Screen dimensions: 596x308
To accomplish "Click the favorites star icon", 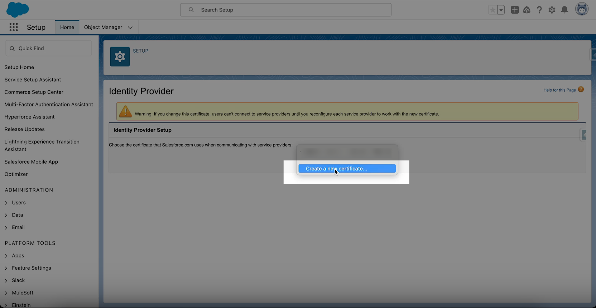I will [x=493, y=10].
